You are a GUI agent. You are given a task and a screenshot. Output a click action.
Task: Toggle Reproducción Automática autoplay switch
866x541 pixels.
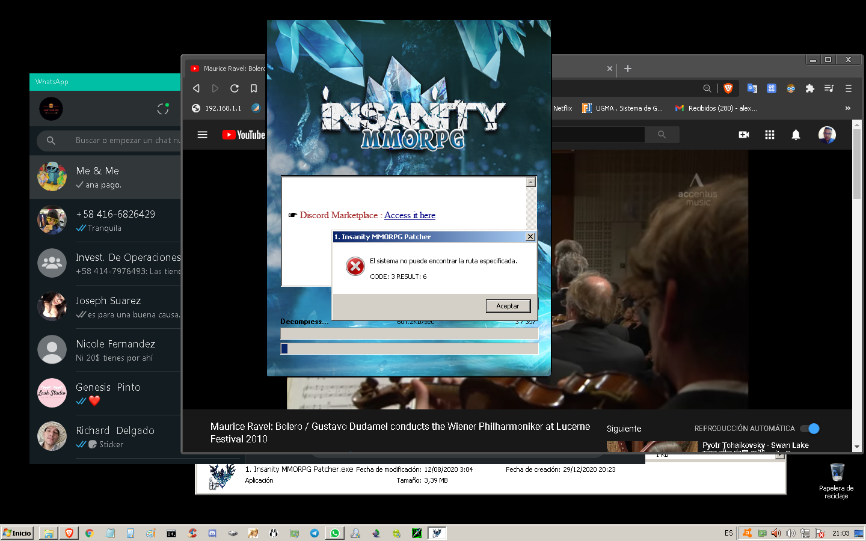pyautogui.click(x=809, y=429)
